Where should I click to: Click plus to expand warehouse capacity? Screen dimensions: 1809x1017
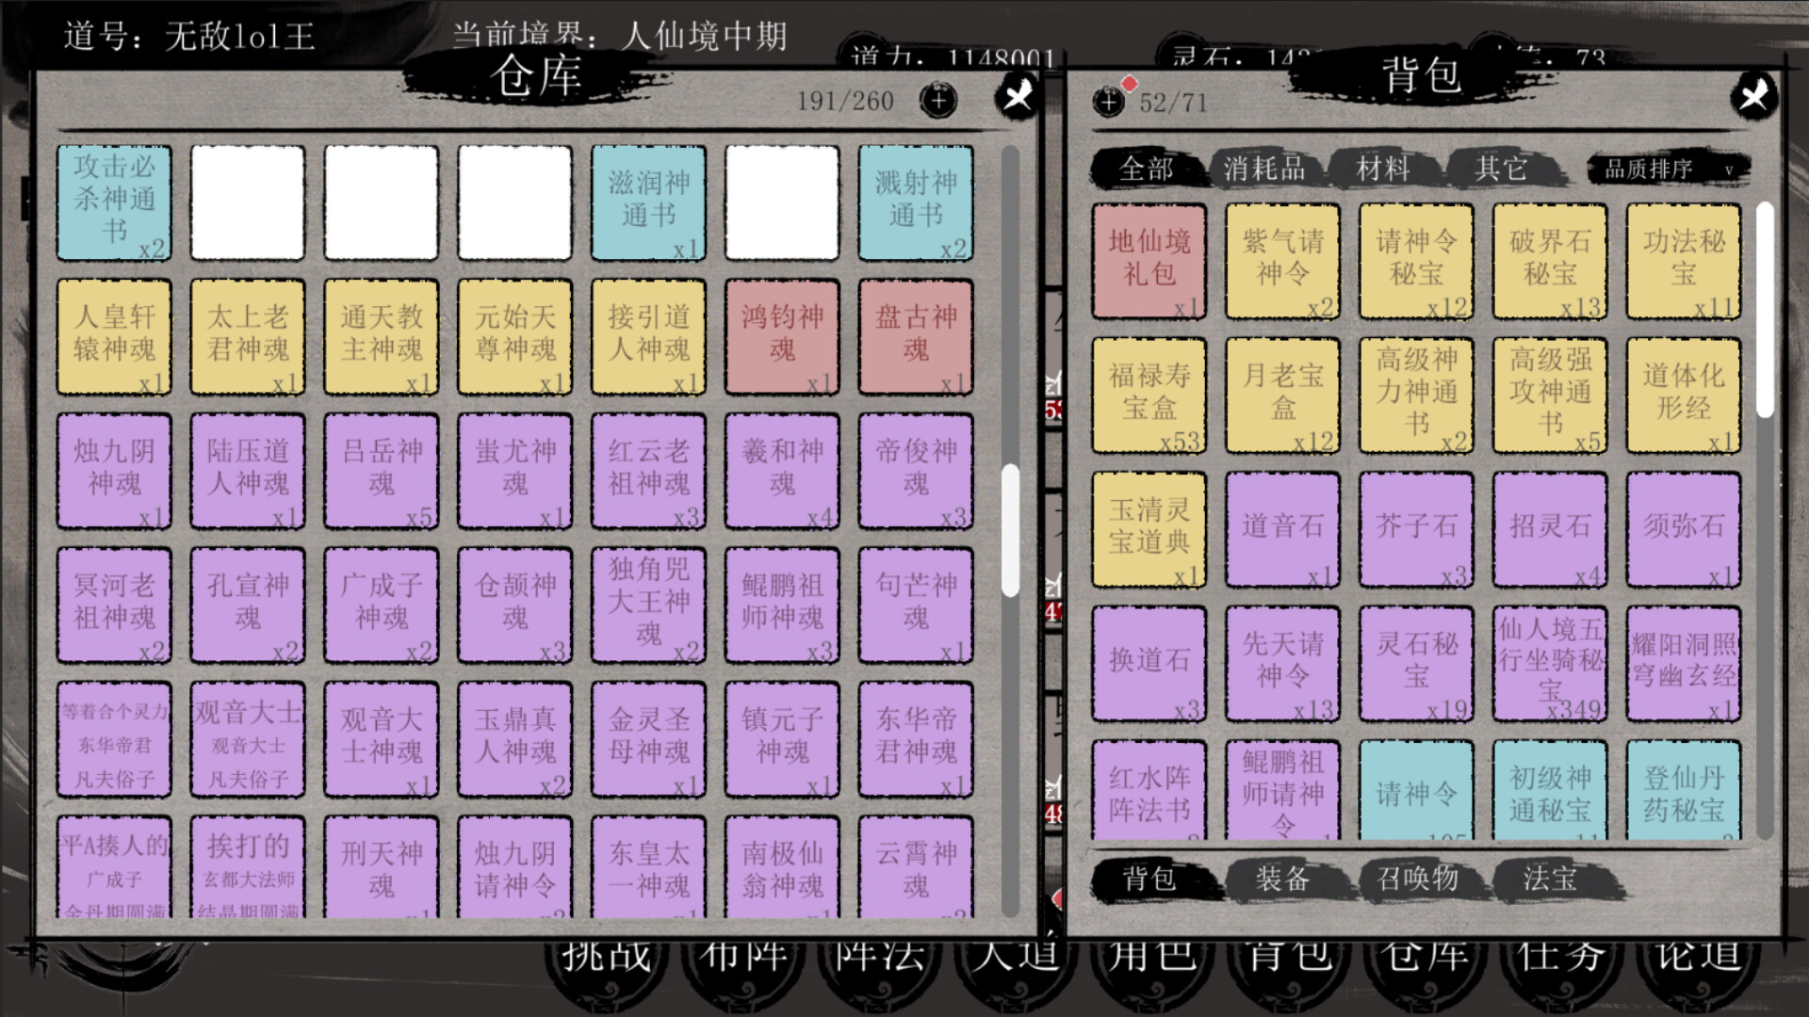(937, 102)
